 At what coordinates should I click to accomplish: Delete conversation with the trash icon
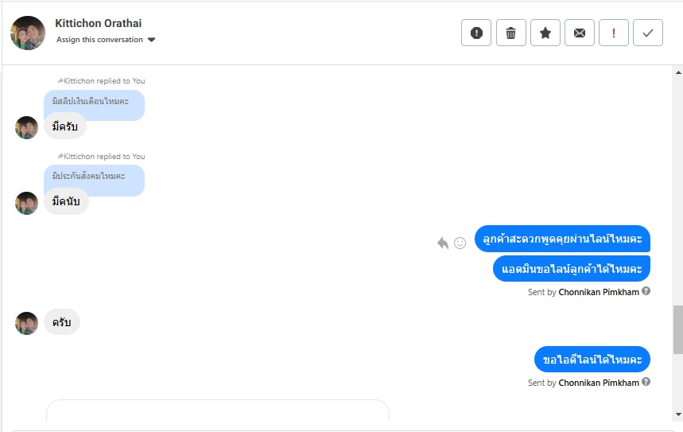coord(510,33)
